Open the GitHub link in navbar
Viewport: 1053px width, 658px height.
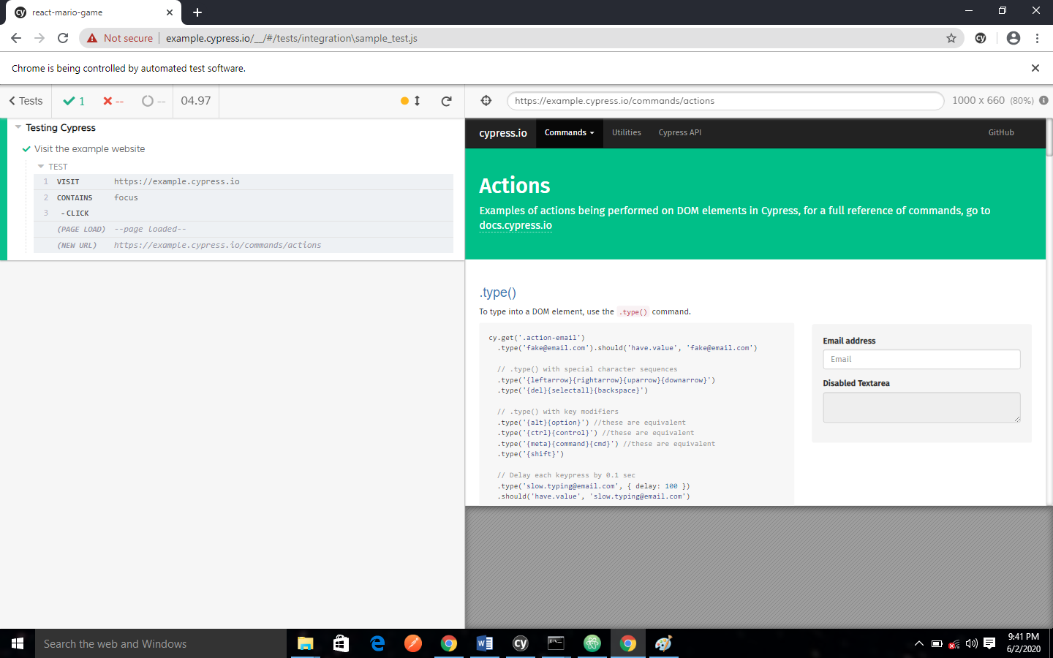point(1001,133)
